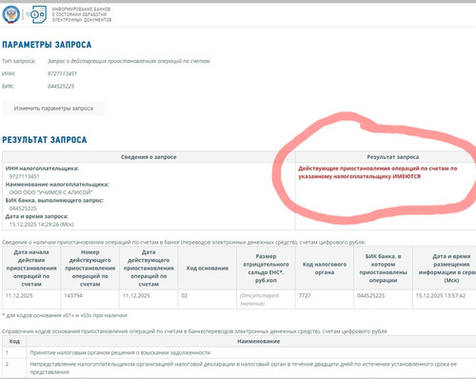Select the БИК value 044525225 in parameters
Screen dimensions: 476x379
[x=61, y=87]
